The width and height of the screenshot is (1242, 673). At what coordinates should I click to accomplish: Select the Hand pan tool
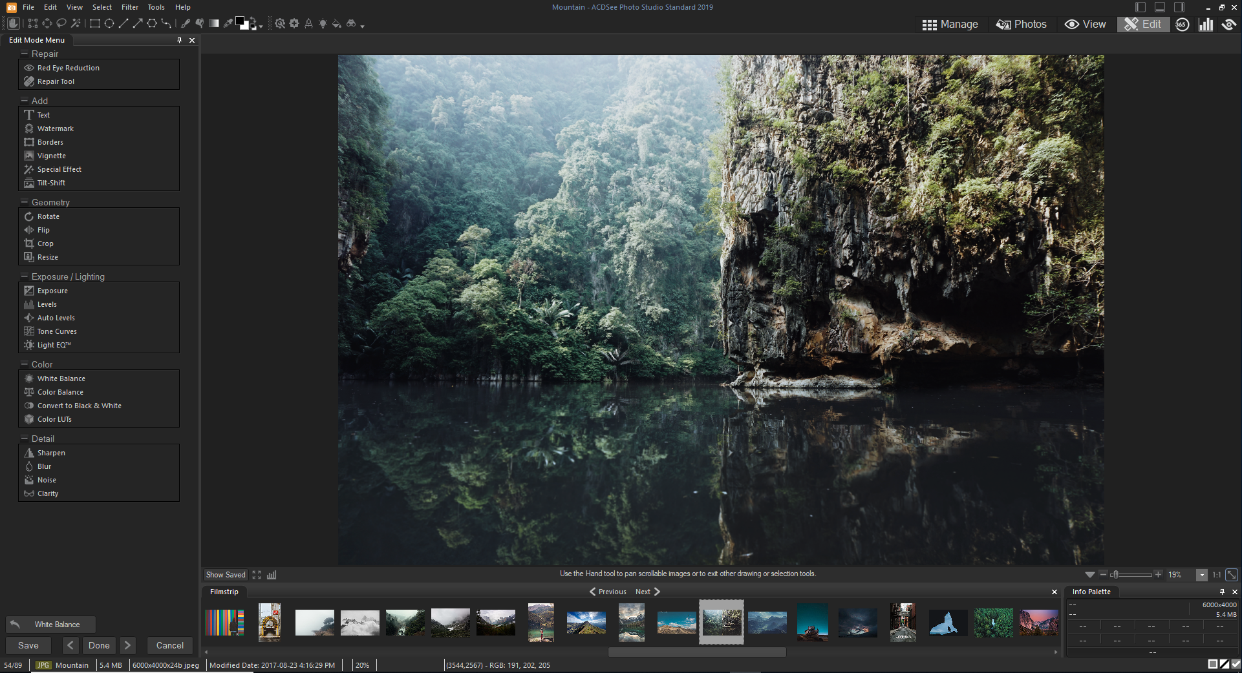pyautogui.click(x=13, y=24)
